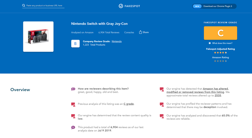Click the orange C review grade box

[220, 33]
